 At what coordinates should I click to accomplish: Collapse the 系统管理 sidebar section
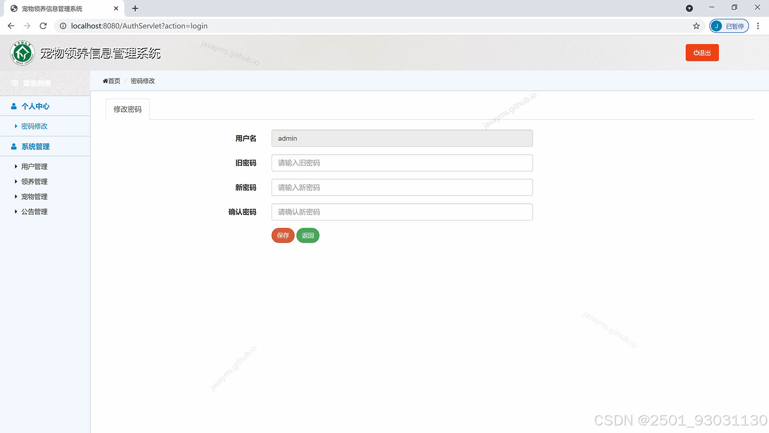[45, 146]
